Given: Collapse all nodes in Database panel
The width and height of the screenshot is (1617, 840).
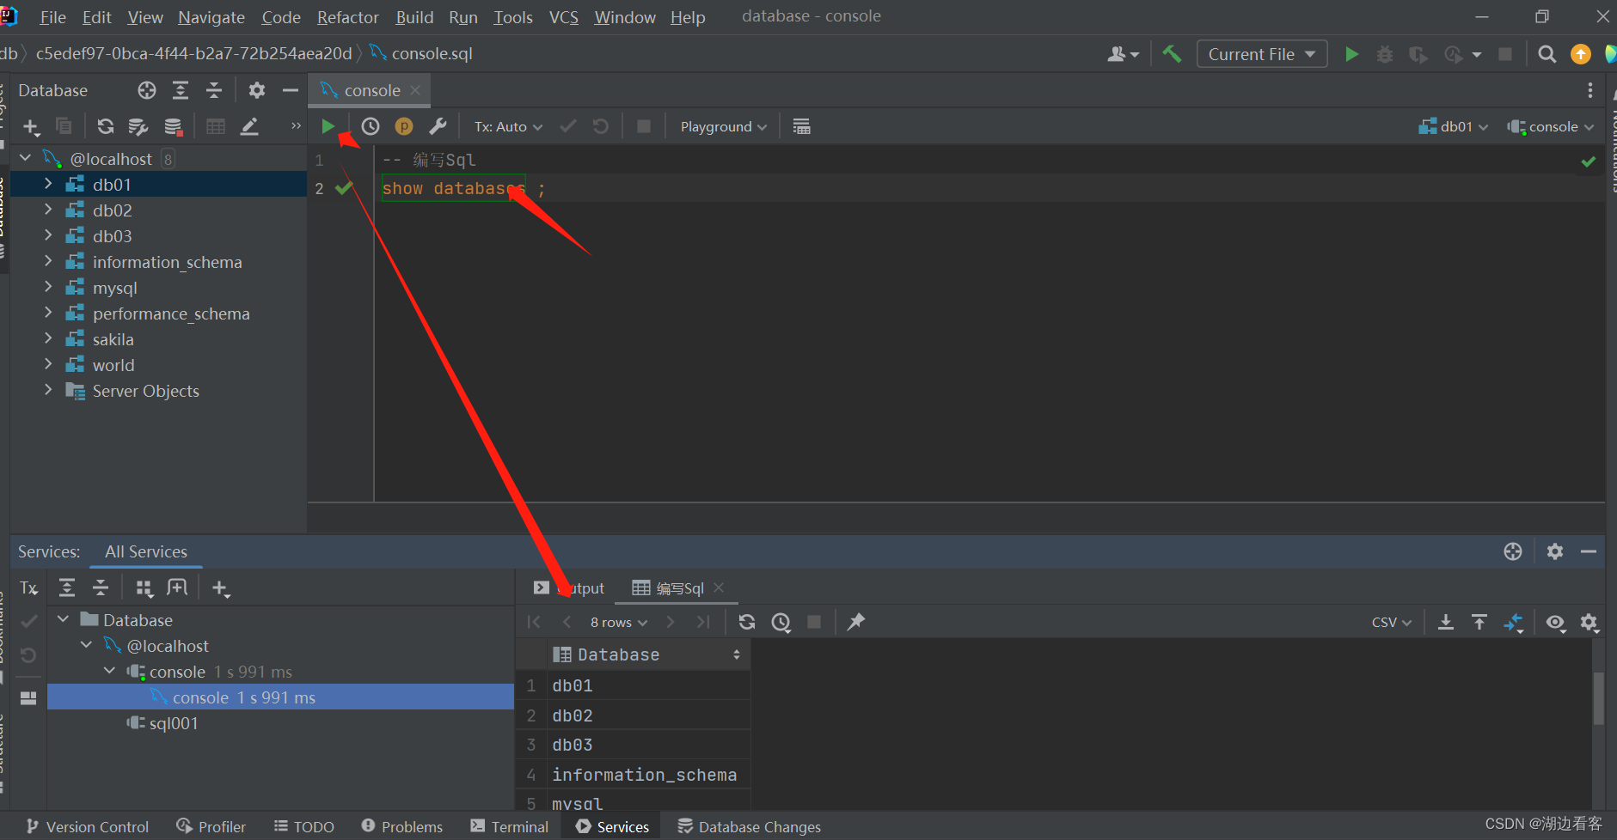Looking at the screenshot, I should click(214, 90).
